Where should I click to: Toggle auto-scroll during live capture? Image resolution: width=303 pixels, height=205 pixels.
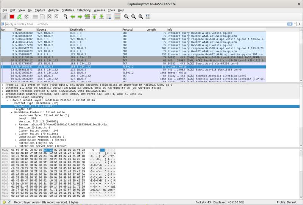click(109, 17)
